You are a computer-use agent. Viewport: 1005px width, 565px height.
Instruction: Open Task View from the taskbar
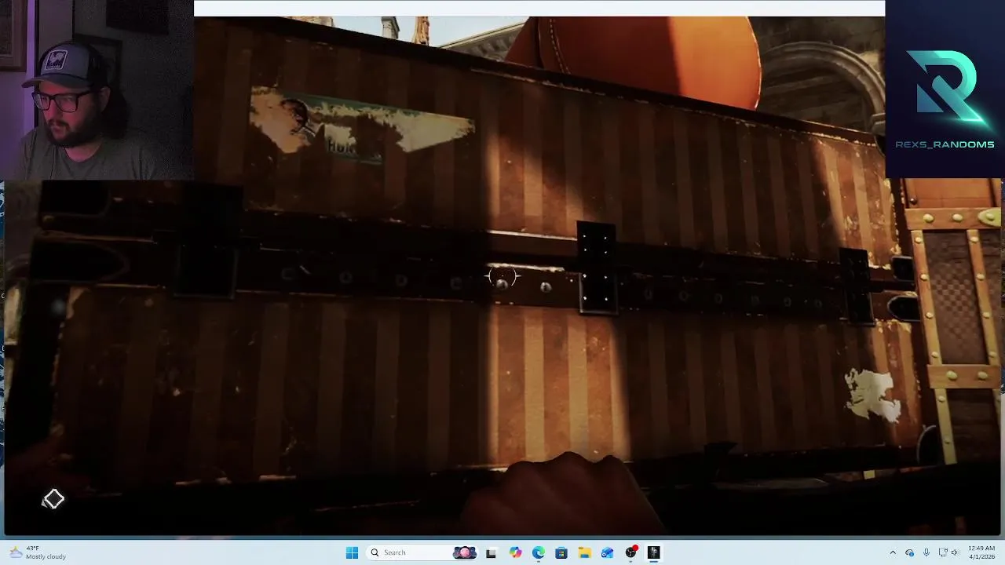[x=492, y=552]
